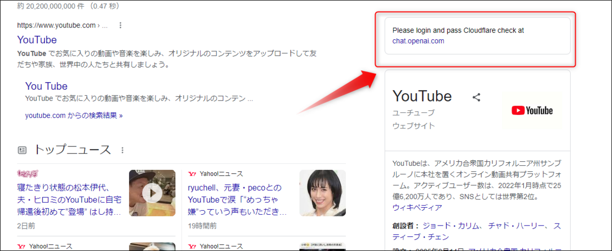This screenshot has width=612, height=251.
Task: Click the 'Please login and pass Cloudflare check' message
Action: [x=458, y=31]
